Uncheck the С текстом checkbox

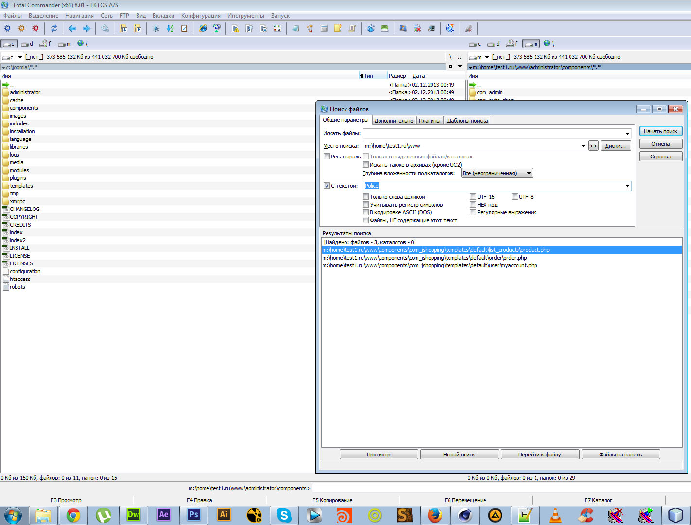[x=327, y=186]
